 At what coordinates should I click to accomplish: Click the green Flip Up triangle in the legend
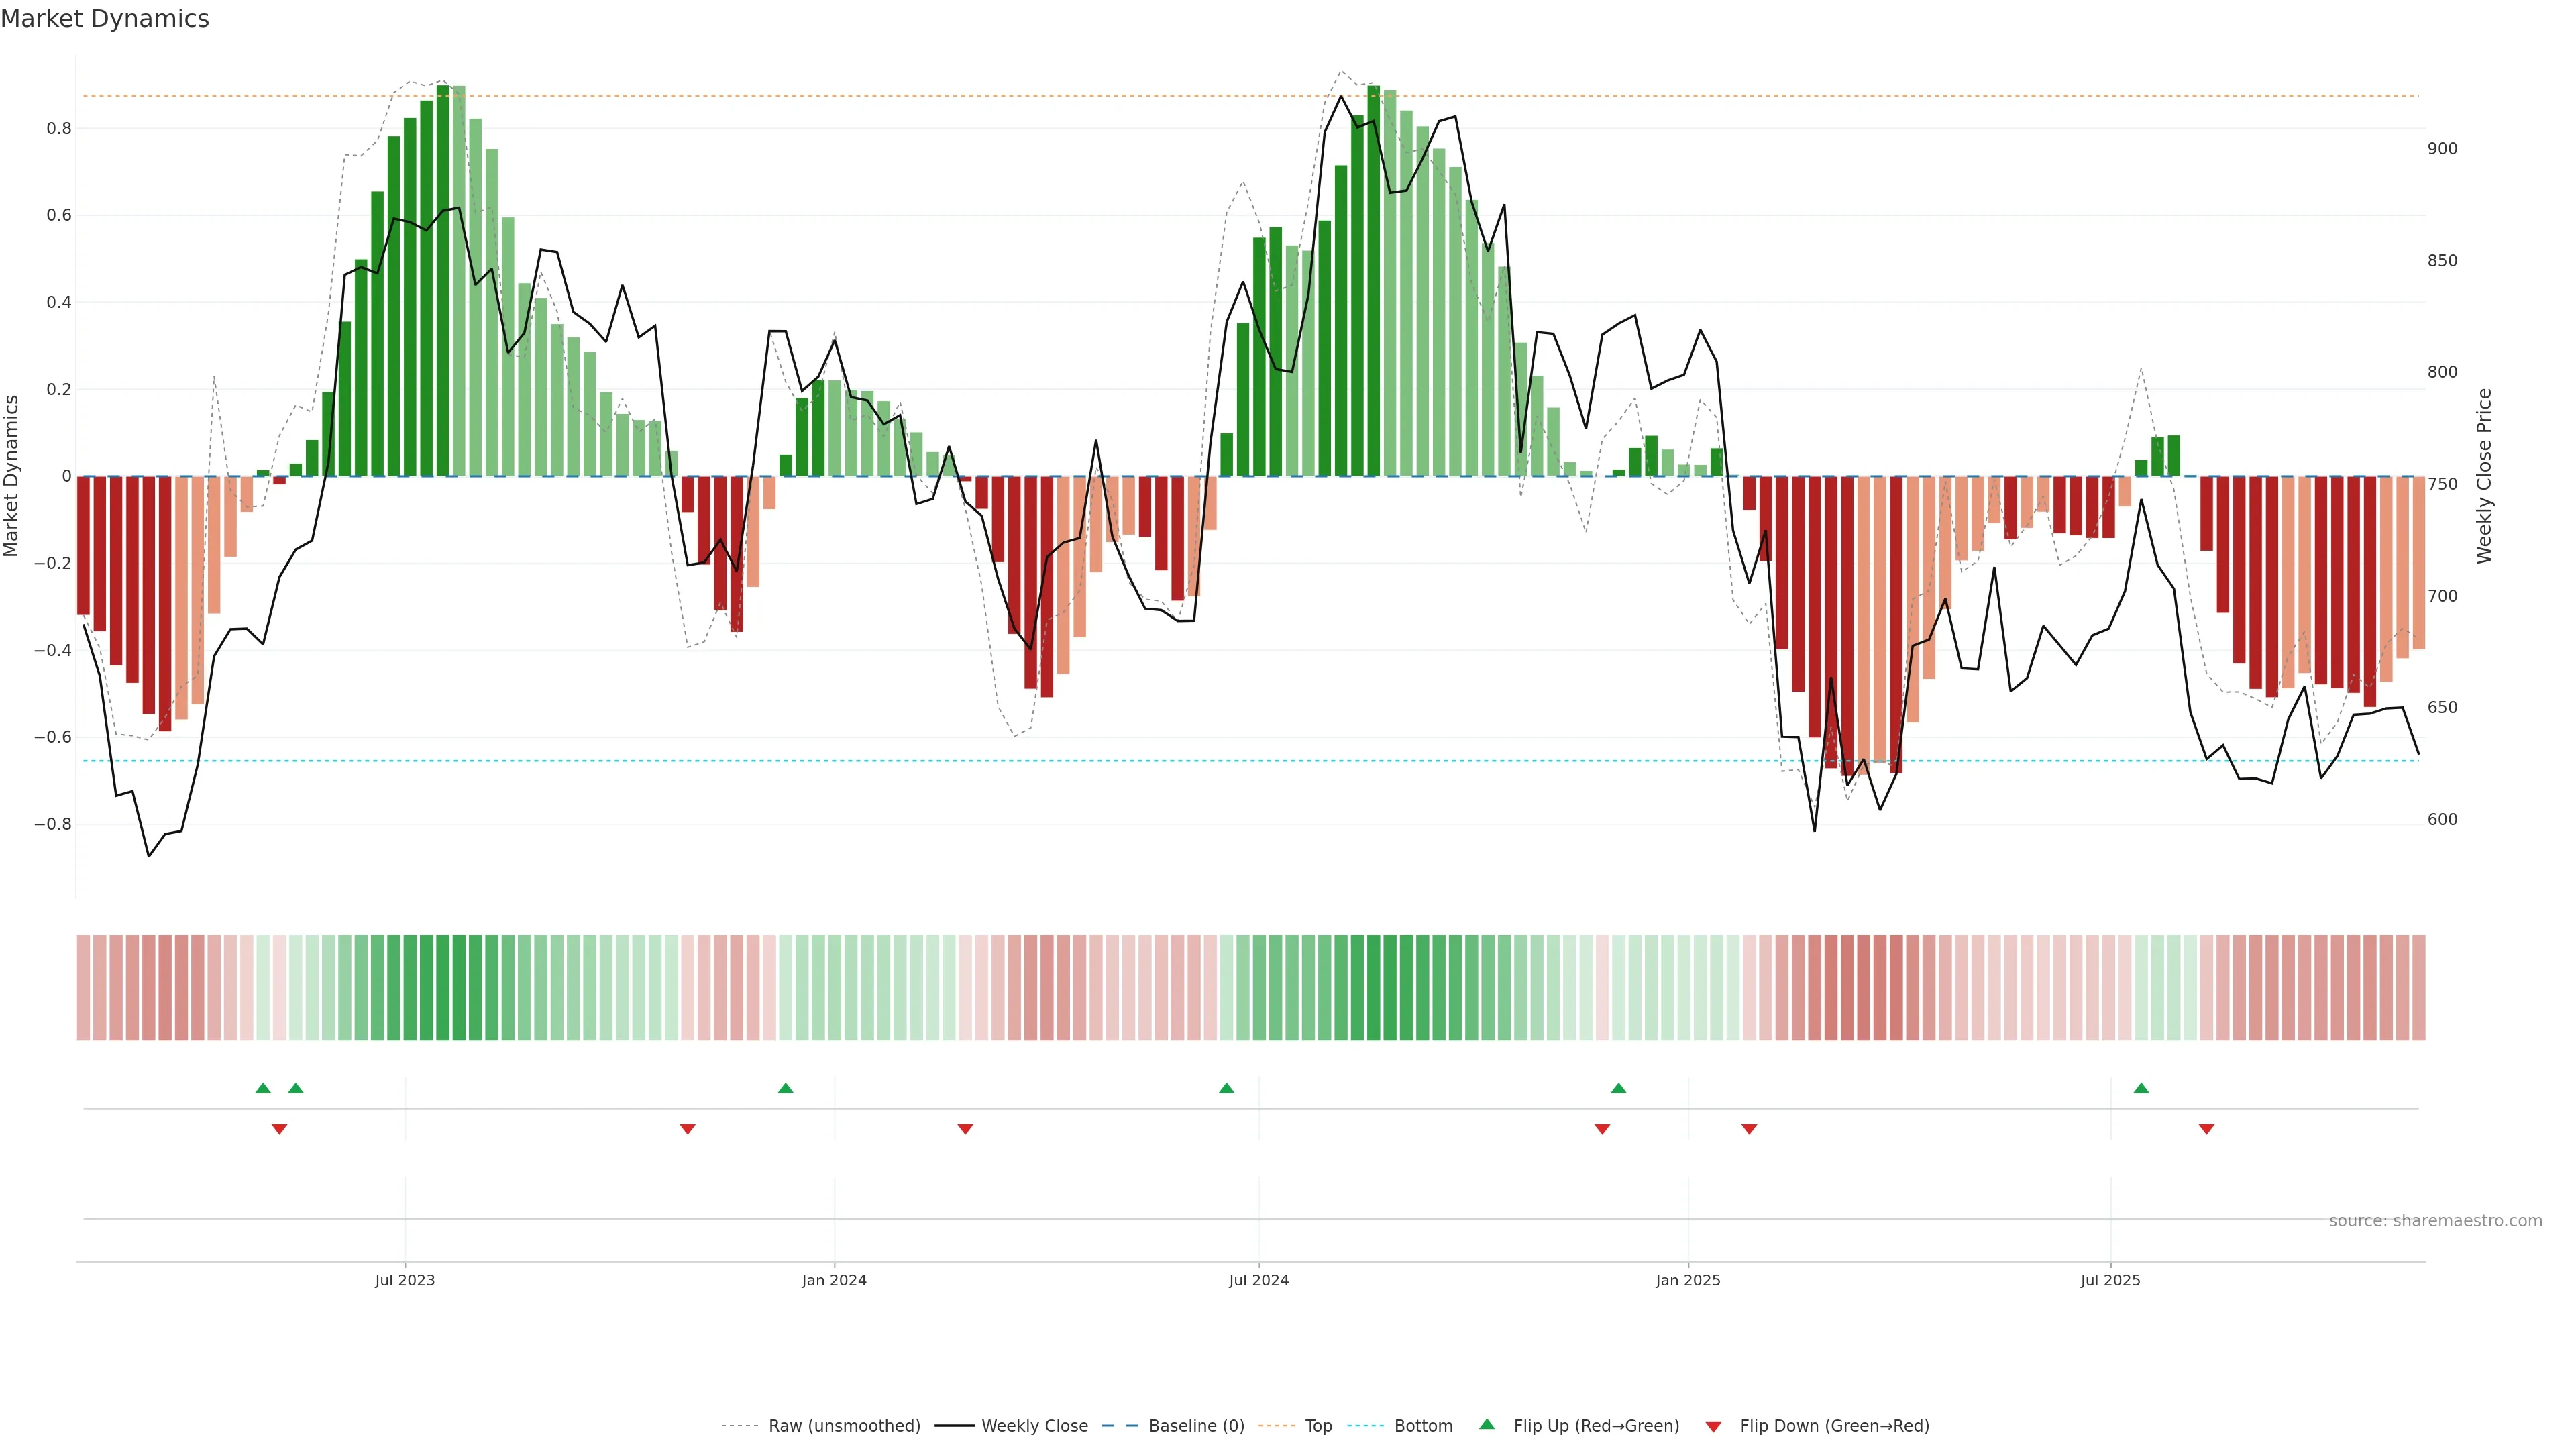1487,1424
